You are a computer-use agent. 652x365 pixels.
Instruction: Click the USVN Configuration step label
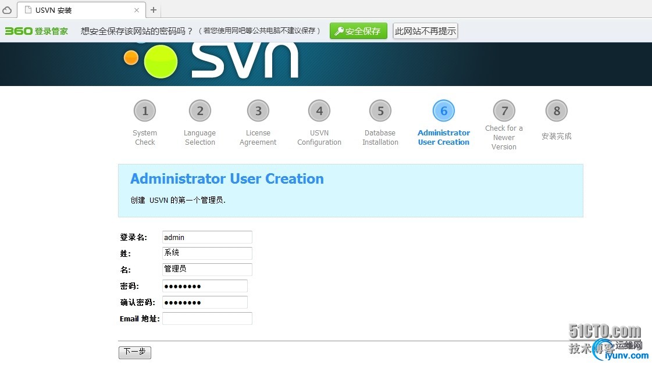(319, 138)
